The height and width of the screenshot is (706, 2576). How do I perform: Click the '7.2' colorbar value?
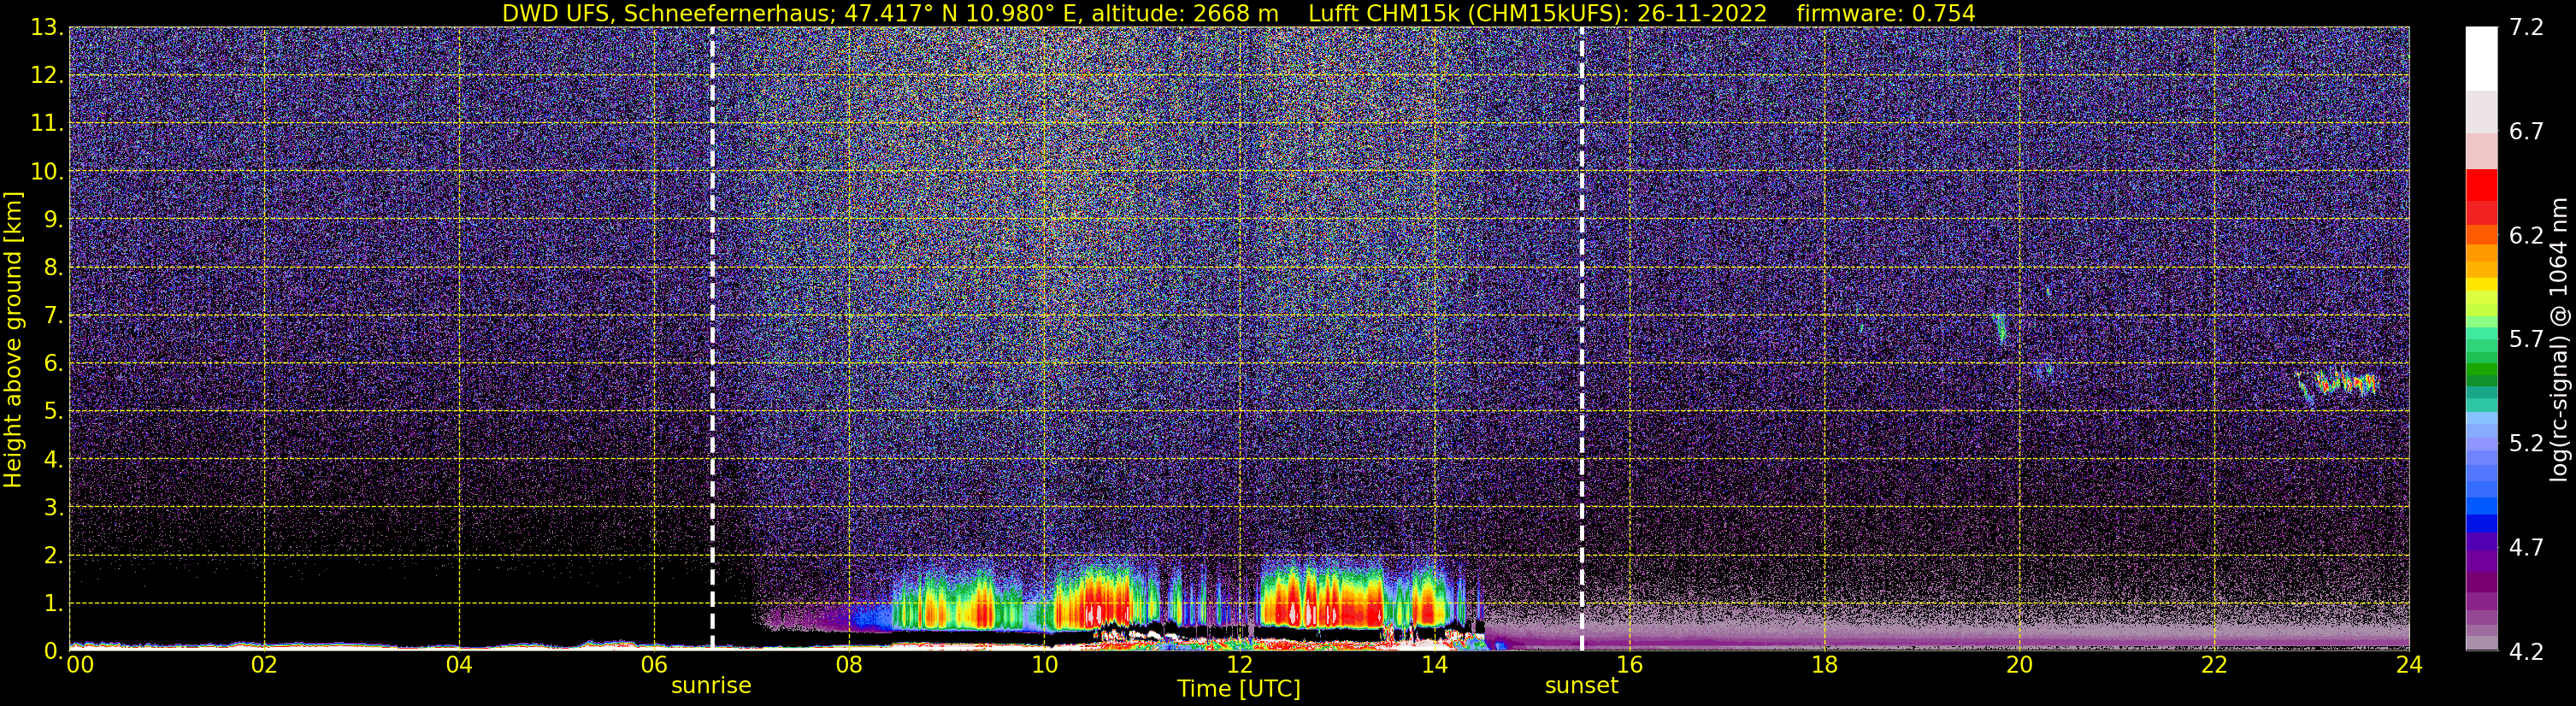pyautogui.click(x=2526, y=27)
